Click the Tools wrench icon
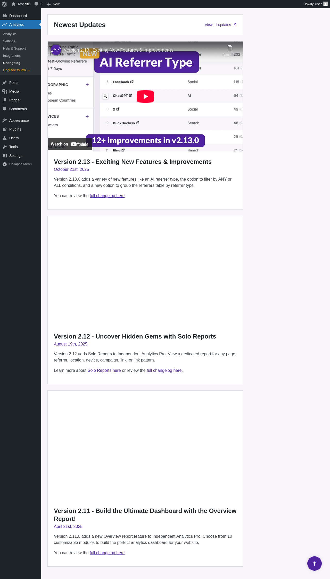The height and width of the screenshot is (579, 330). pos(5,147)
